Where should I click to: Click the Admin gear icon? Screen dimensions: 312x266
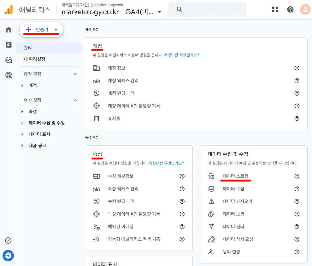[x=8, y=256]
